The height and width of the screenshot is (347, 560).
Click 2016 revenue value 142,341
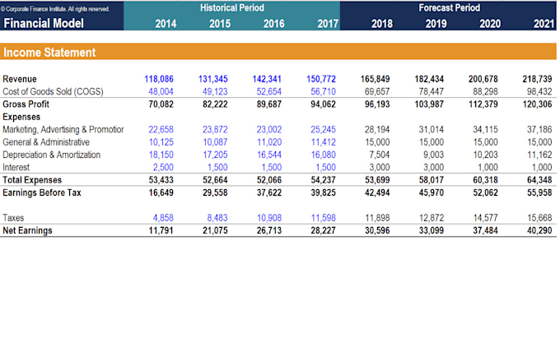coord(267,79)
